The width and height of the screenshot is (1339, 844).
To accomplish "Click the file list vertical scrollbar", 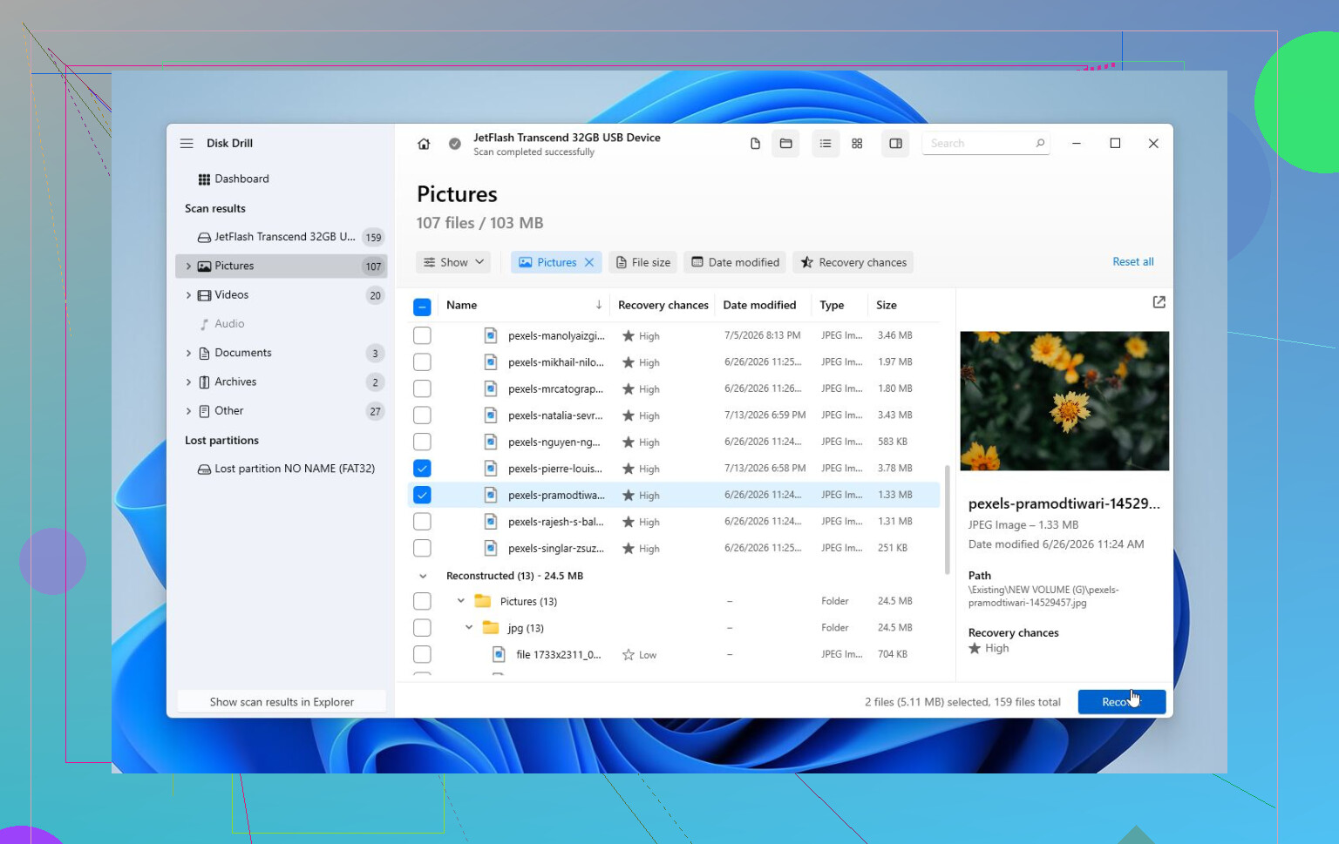I will point(947,520).
